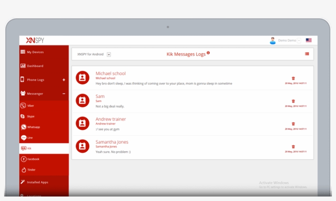This screenshot has width=336, height=201.
Task: Click message 'Yeah sure. No problem :)'
Action: tap(113, 152)
